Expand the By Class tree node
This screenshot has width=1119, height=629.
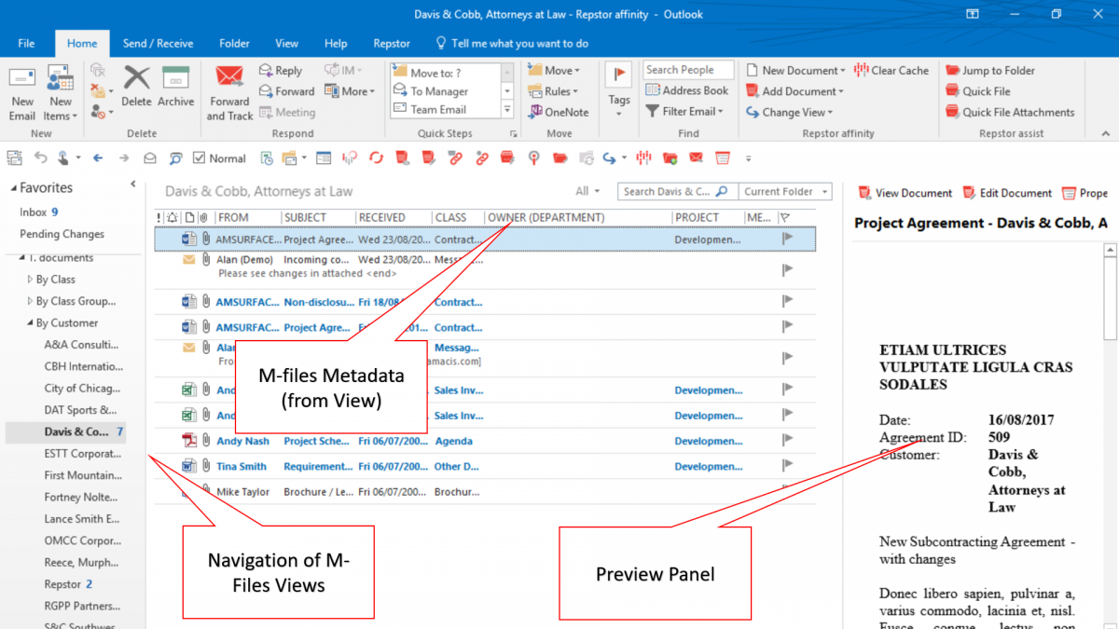30,280
